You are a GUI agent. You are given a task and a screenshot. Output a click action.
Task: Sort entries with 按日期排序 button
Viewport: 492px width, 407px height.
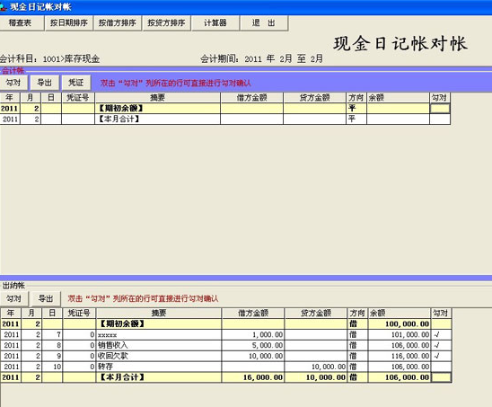pos(69,23)
